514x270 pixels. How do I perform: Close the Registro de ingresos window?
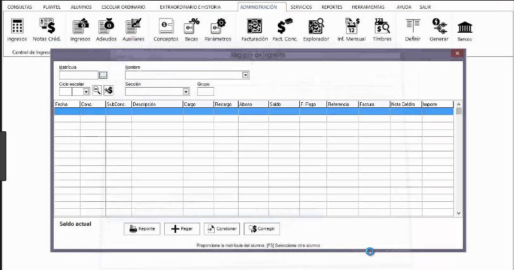point(457,54)
